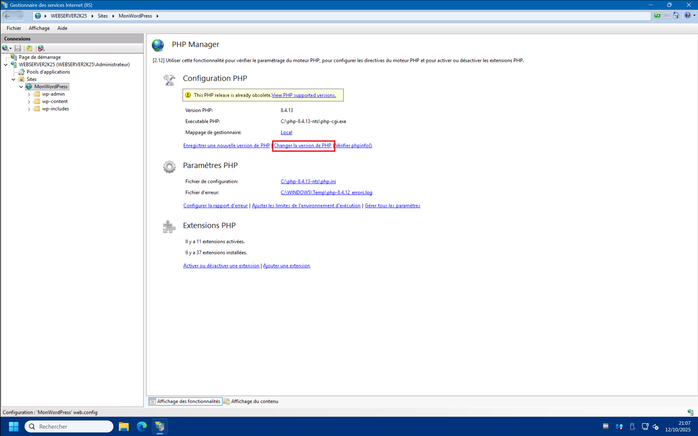
Task: Switch to Affichage du contenu tab
Action: click(251, 401)
